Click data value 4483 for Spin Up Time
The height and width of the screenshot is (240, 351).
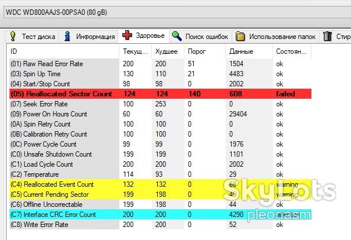(x=236, y=74)
